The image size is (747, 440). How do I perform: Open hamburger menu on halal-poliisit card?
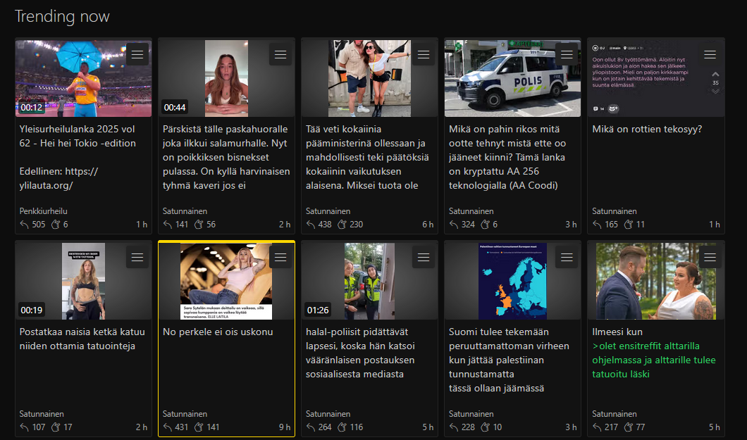tap(424, 258)
